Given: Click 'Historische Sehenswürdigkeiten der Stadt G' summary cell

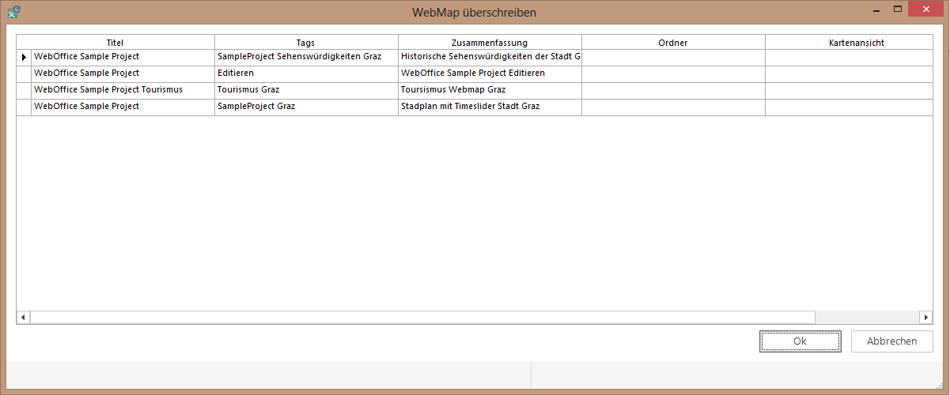Looking at the screenshot, I should [490, 58].
